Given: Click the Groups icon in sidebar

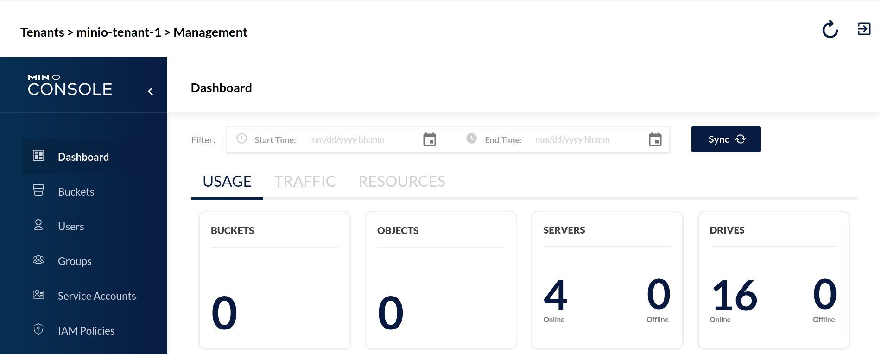Looking at the screenshot, I should click(38, 260).
